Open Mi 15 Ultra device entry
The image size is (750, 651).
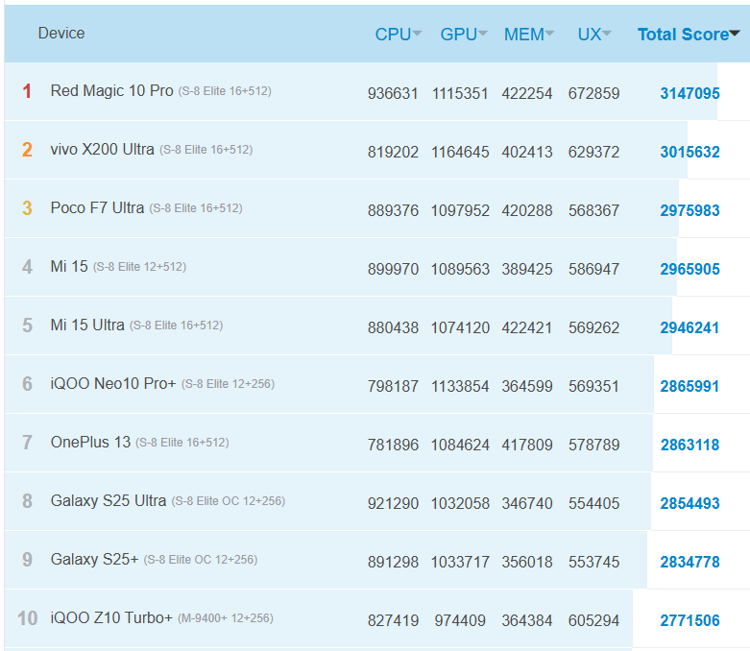[87, 325]
